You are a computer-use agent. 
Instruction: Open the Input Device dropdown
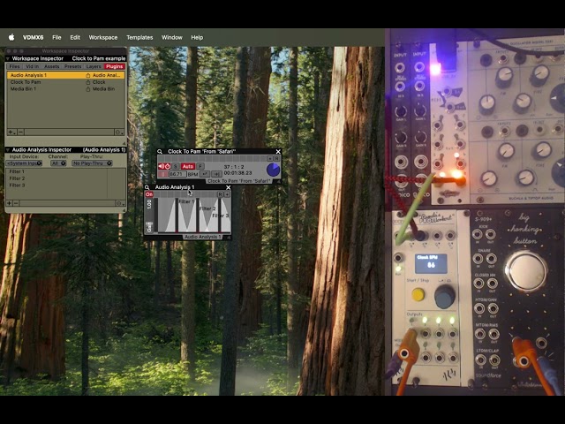[24, 163]
